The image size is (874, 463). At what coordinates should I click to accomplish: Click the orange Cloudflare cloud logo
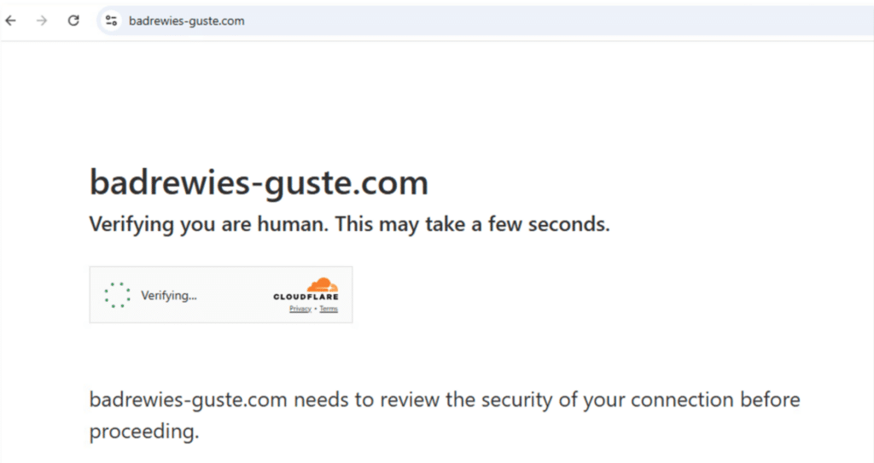click(323, 285)
